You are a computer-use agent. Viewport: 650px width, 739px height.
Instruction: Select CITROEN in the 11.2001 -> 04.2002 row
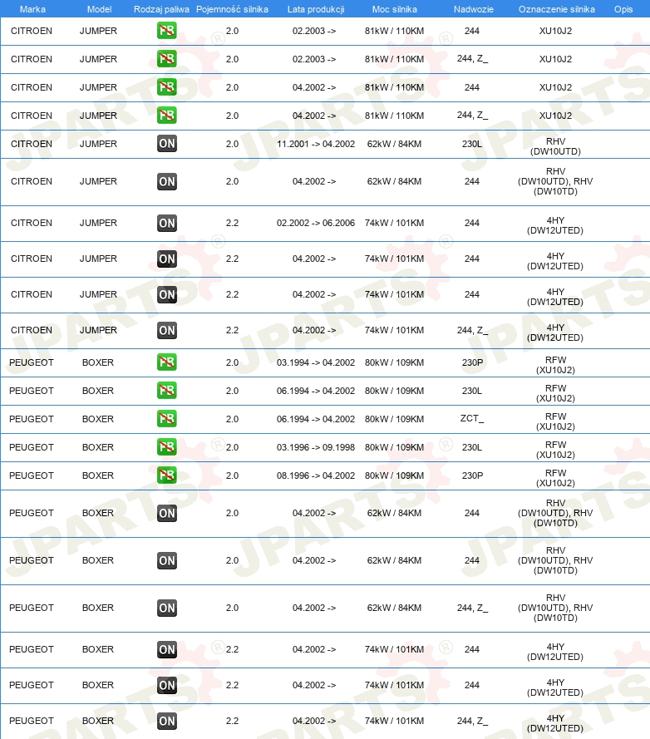pyautogui.click(x=32, y=144)
